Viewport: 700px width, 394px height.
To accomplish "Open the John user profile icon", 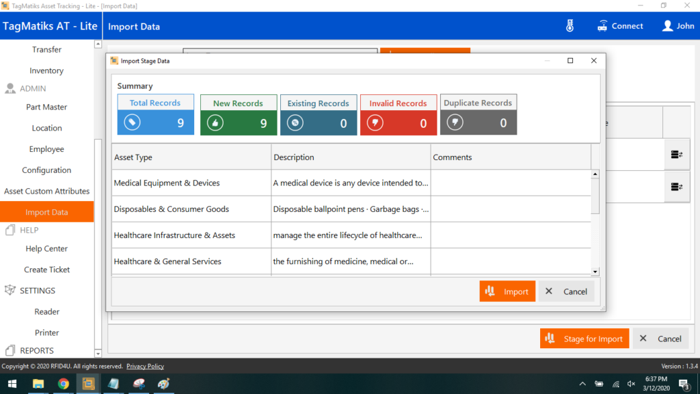I will (x=667, y=26).
